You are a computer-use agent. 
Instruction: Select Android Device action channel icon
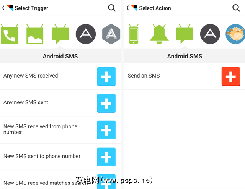(x=134, y=34)
